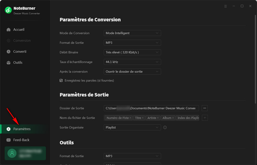
Task: Open the Outils sidebar section
Action: [25, 63]
